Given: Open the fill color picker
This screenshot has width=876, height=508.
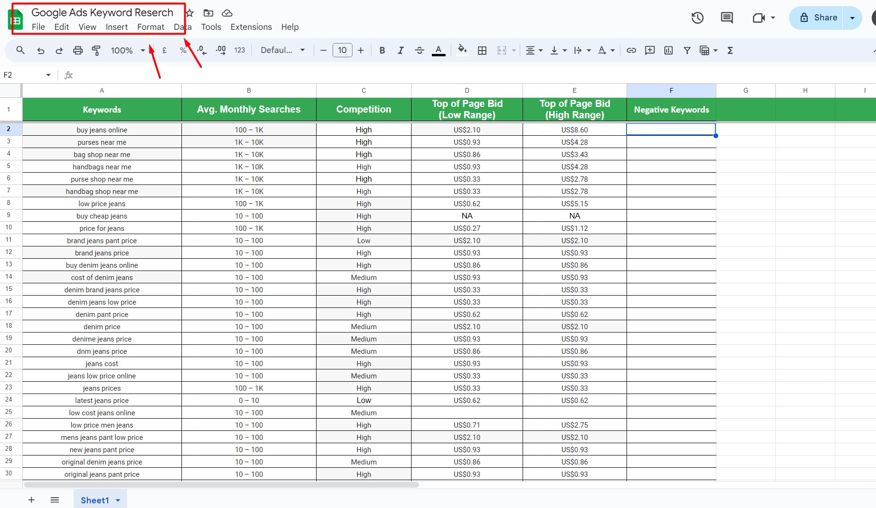Looking at the screenshot, I should pyautogui.click(x=463, y=50).
